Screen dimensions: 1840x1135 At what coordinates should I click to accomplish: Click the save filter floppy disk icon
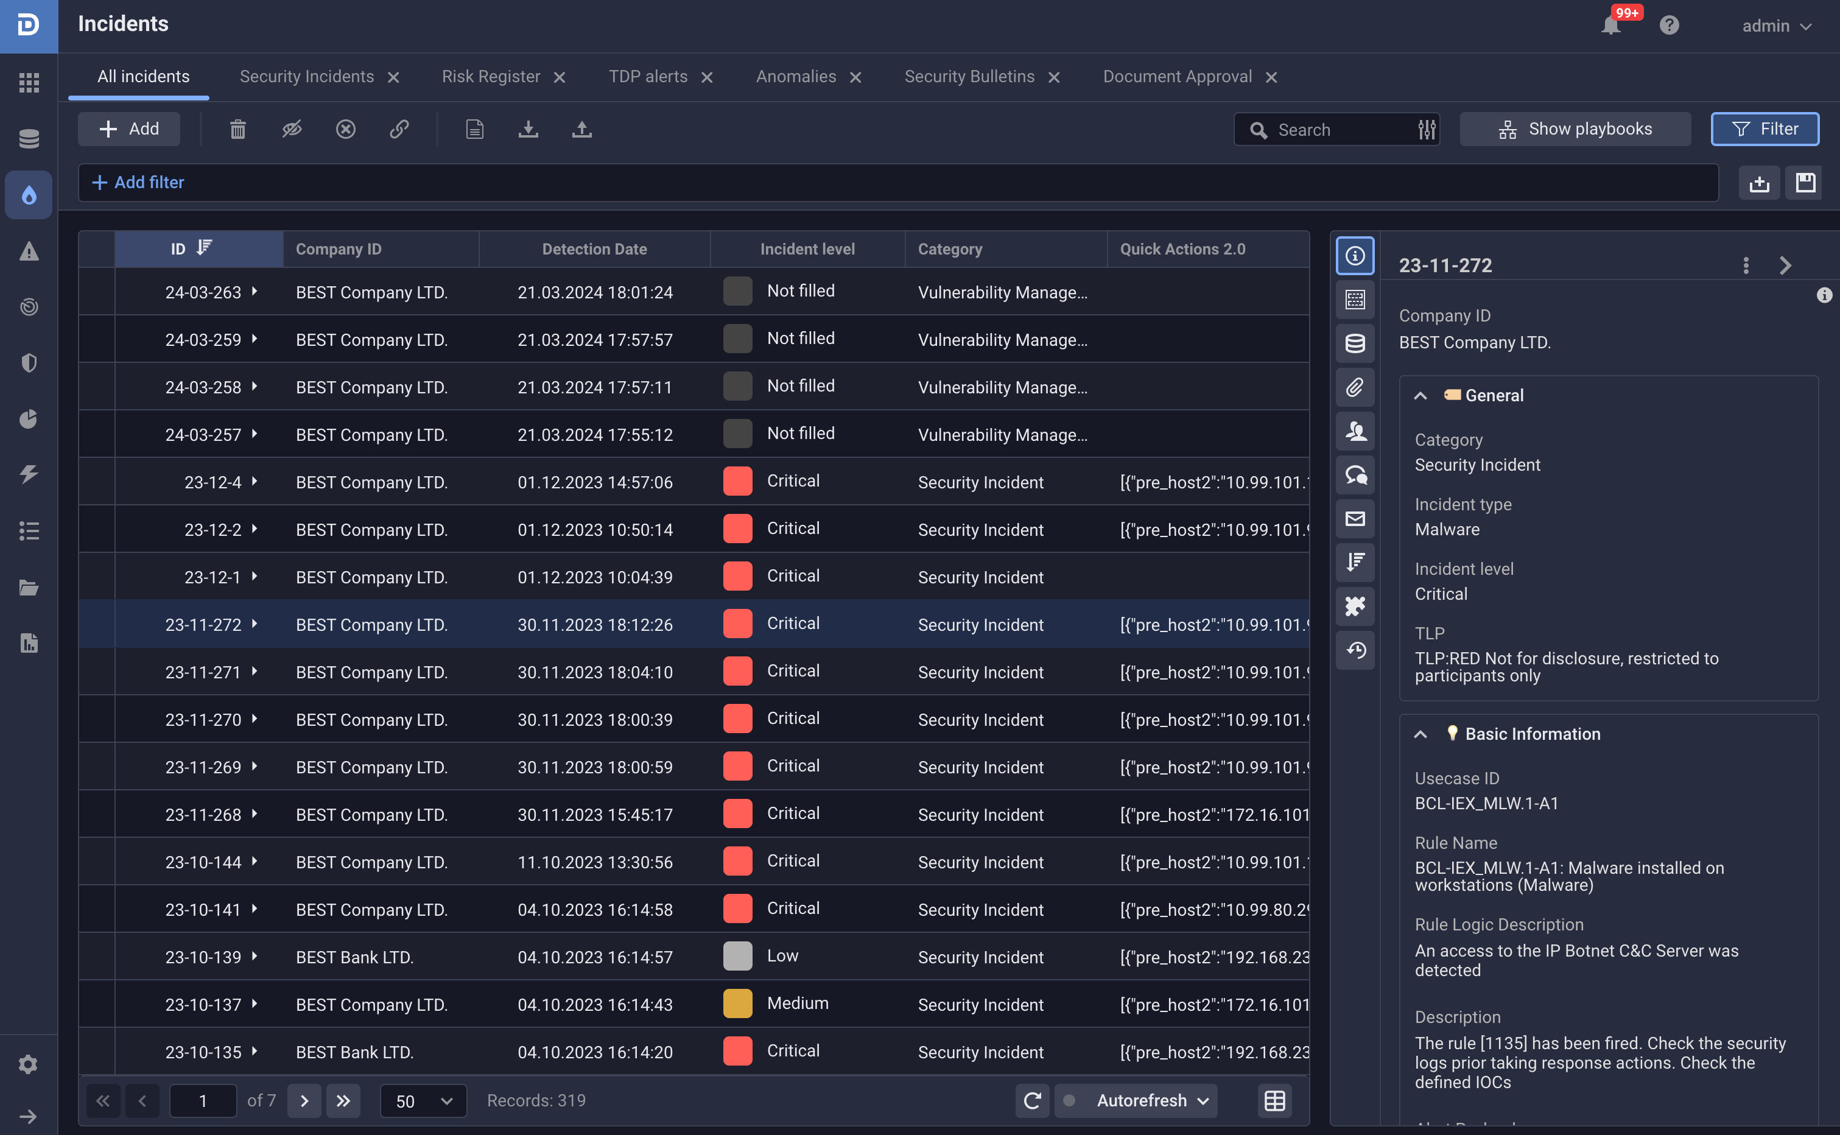(x=1805, y=183)
